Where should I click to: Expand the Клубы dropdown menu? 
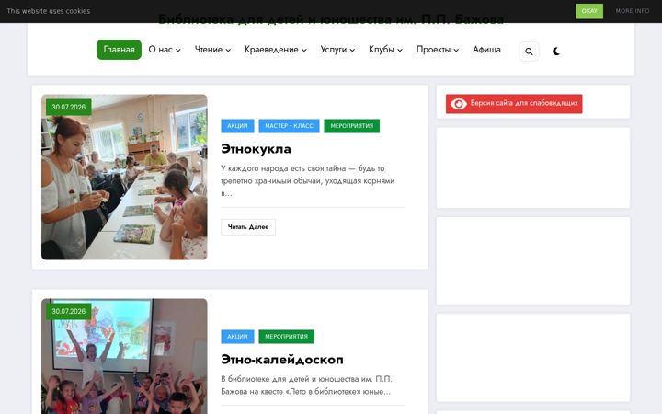point(385,50)
